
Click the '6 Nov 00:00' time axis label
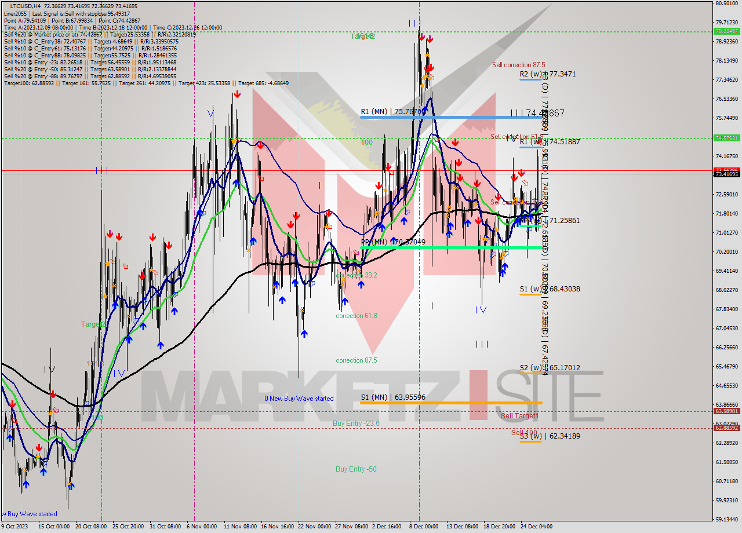(x=202, y=527)
